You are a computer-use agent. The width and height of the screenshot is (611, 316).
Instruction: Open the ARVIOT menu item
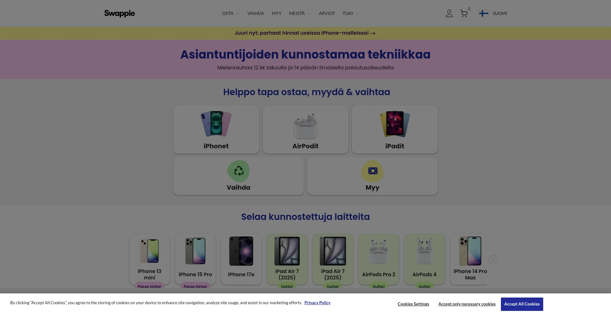327,13
